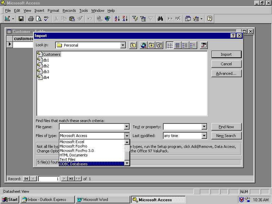The width and height of the screenshot is (272, 204).
Task: Click Up One Level folder icon
Action: coord(133,45)
